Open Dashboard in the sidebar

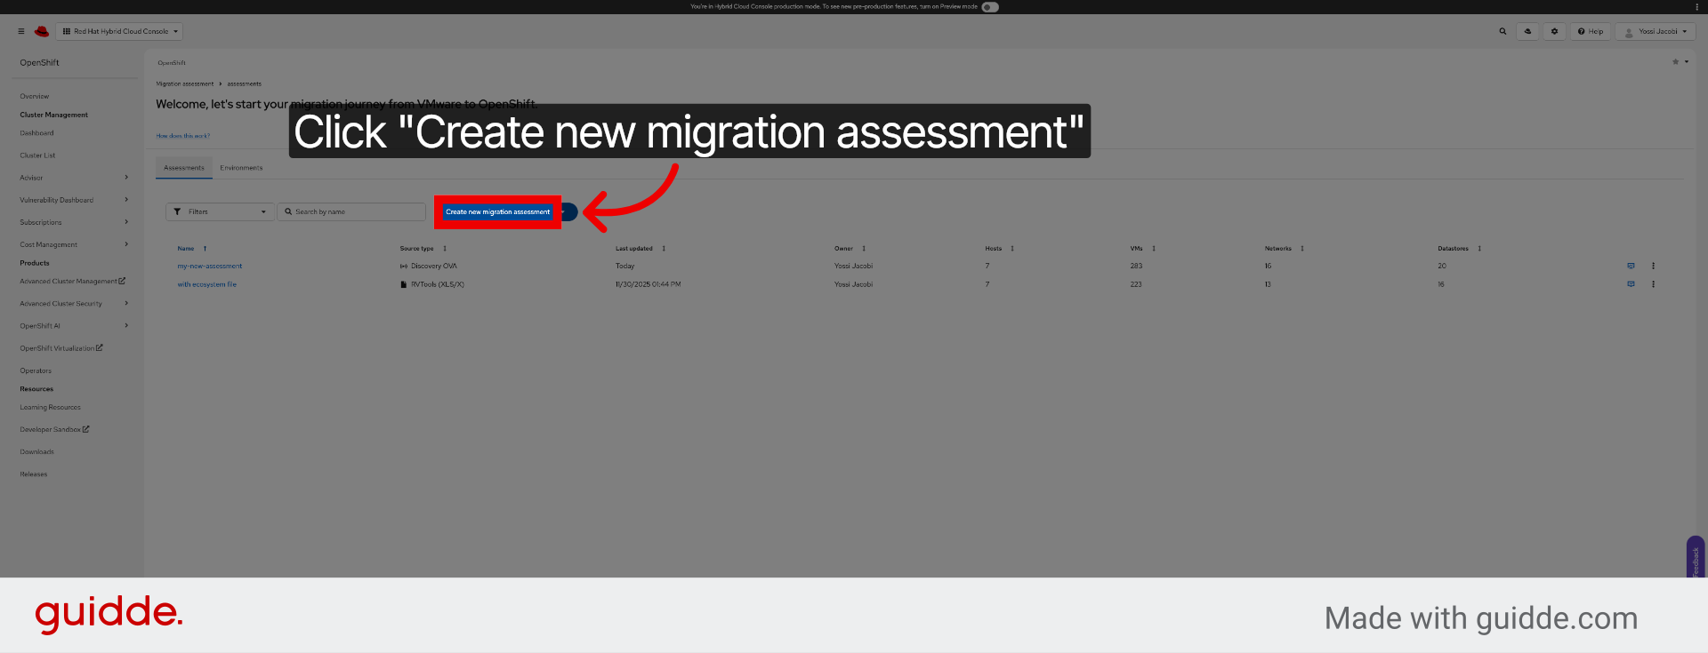coord(36,133)
